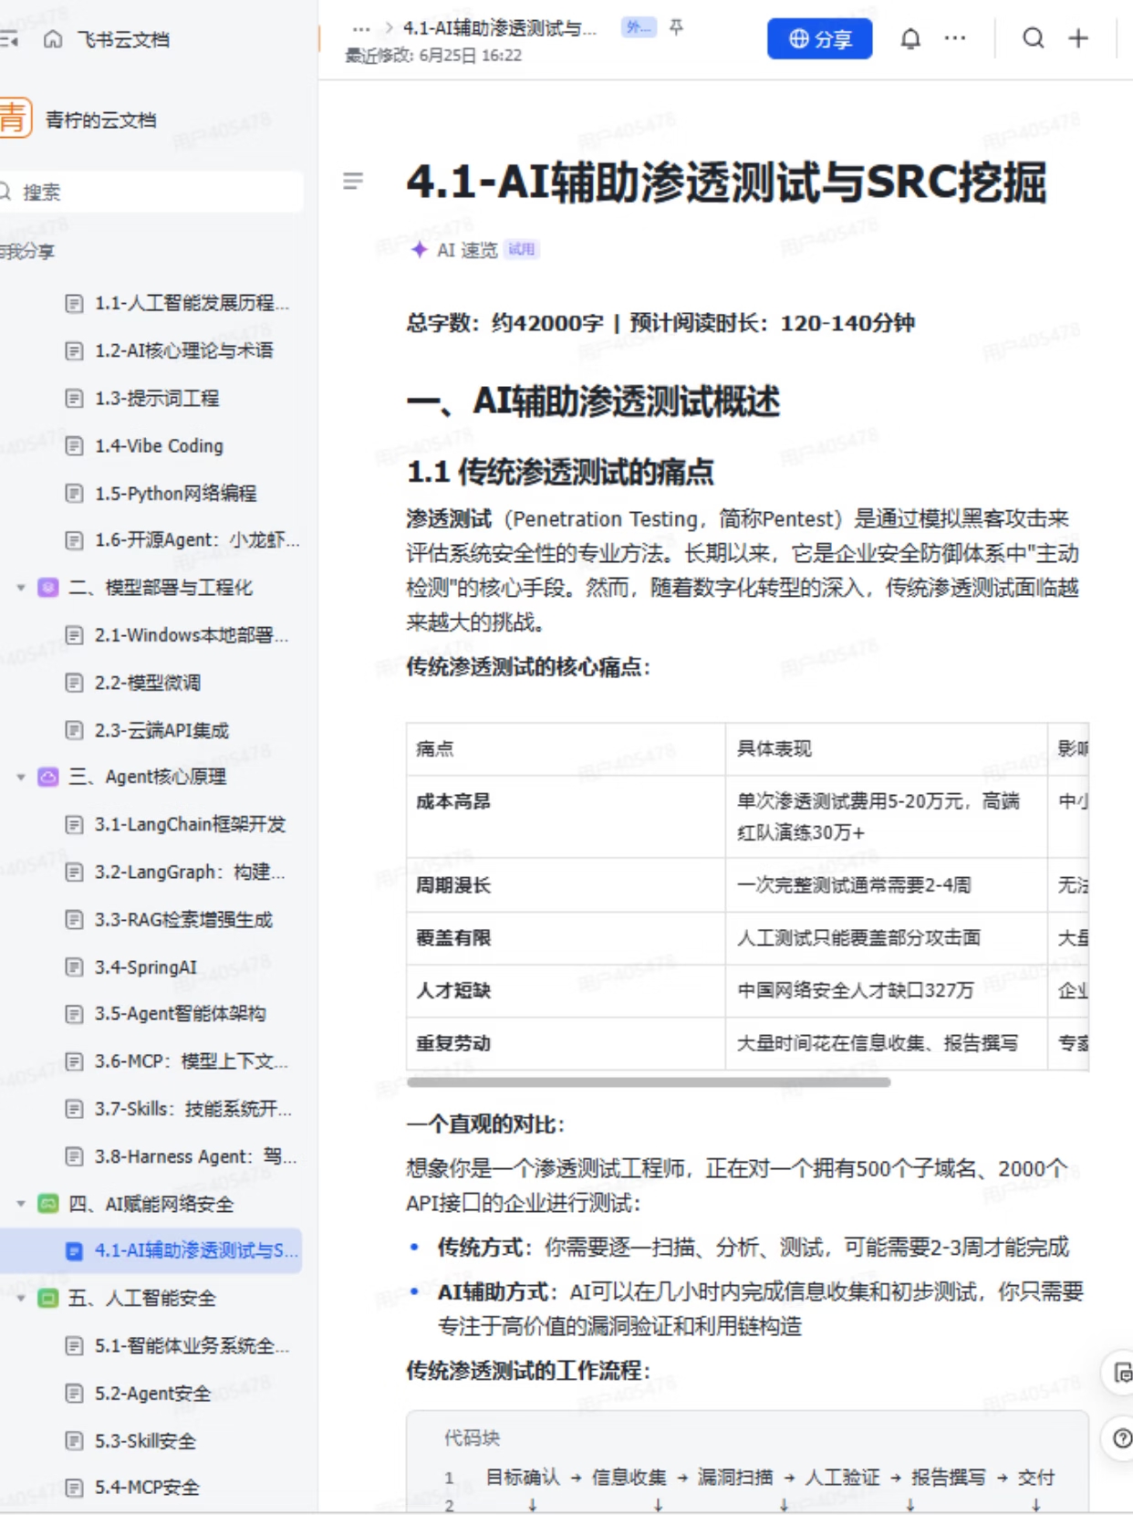Click purple icon of 三、Agent核心原理
Viewport: 1133px width, 1515px height.
[x=48, y=777]
